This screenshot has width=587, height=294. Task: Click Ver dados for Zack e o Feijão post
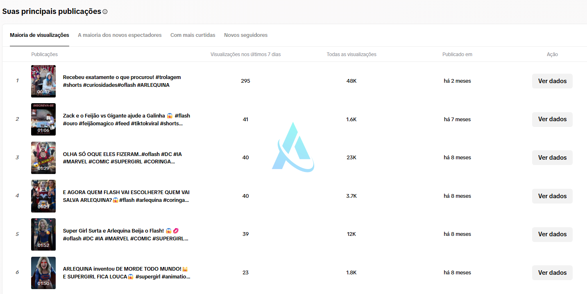[552, 119]
